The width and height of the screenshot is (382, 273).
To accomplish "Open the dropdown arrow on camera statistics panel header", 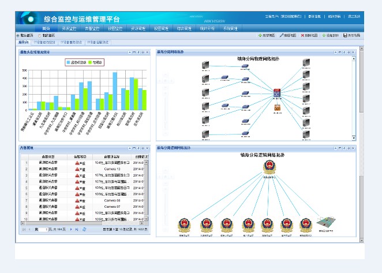I will coord(129,52).
